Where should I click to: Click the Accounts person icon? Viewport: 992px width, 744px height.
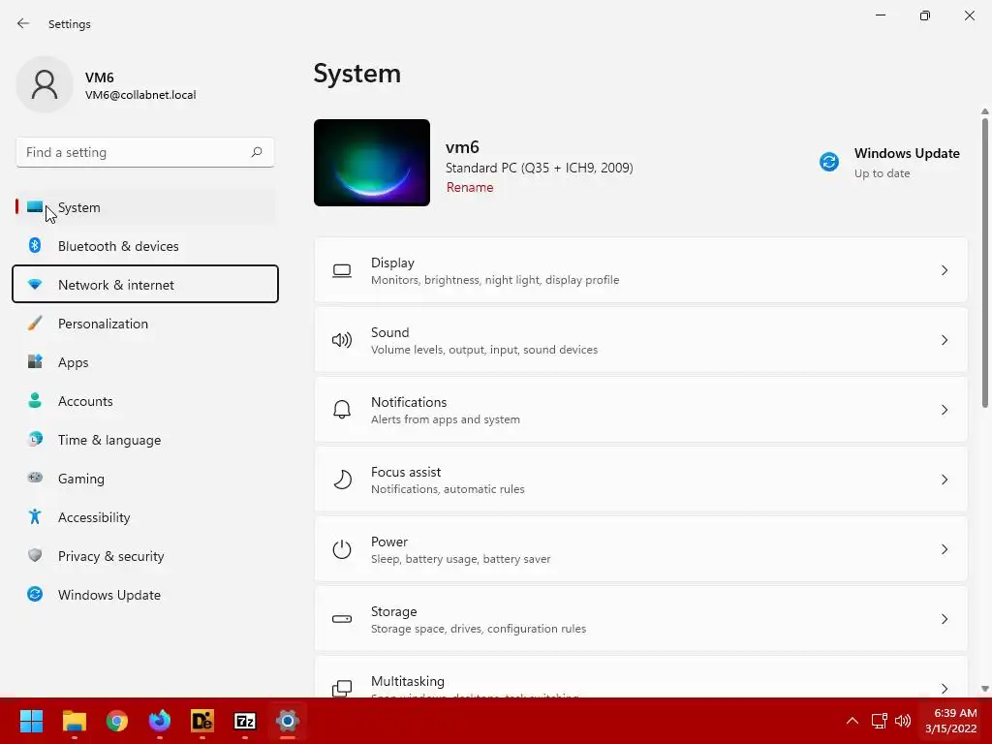35,400
